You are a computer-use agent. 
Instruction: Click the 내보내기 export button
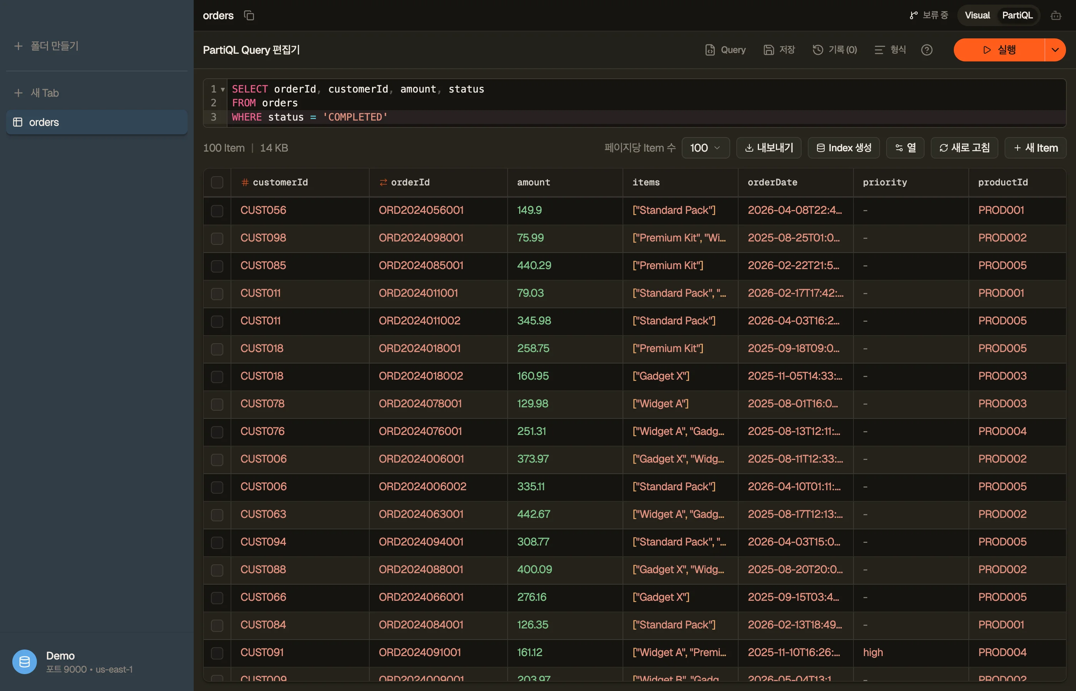pos(769,148)
